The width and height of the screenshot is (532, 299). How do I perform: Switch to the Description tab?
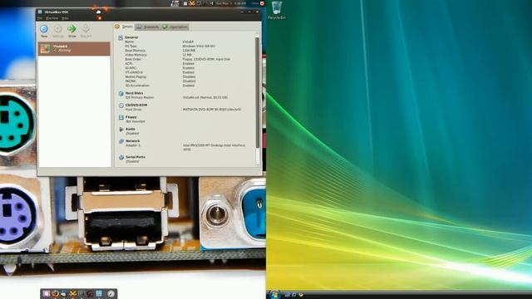(x=175, y=27)
